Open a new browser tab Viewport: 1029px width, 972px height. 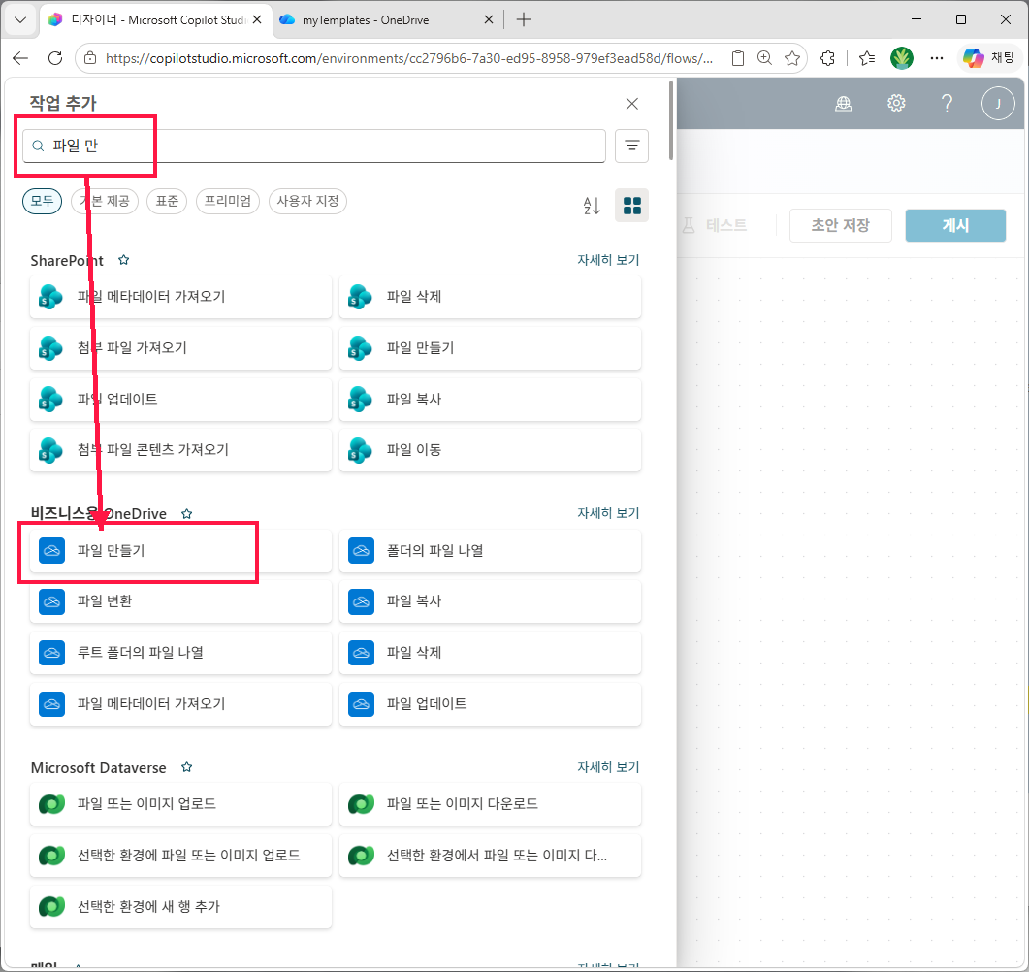coord(523,20)
